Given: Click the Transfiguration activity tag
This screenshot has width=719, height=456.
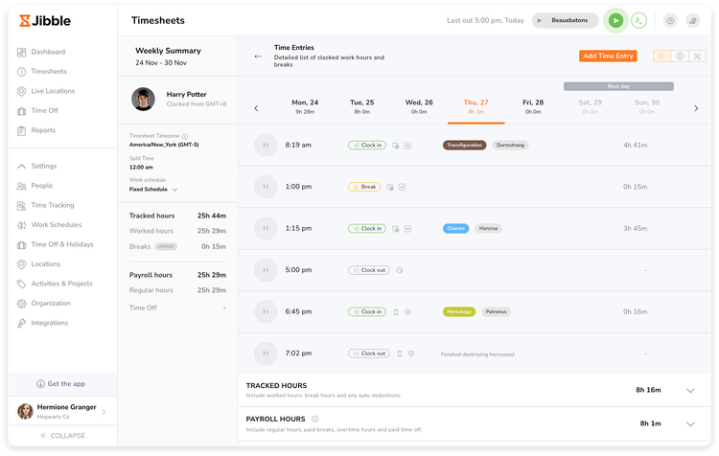Looking at the screenshot, I should [465, 146].
